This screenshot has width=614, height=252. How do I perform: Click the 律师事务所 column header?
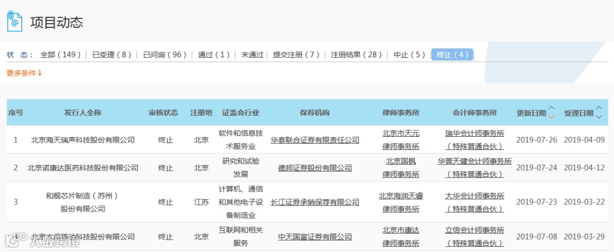tap(401, 113)
